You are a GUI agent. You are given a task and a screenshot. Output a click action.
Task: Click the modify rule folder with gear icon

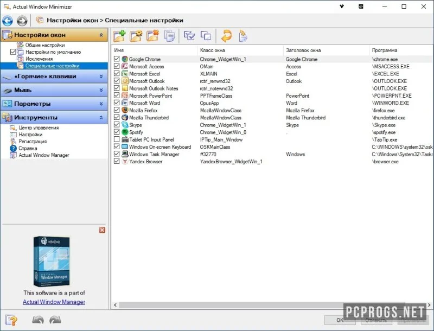tap(136, 36)
